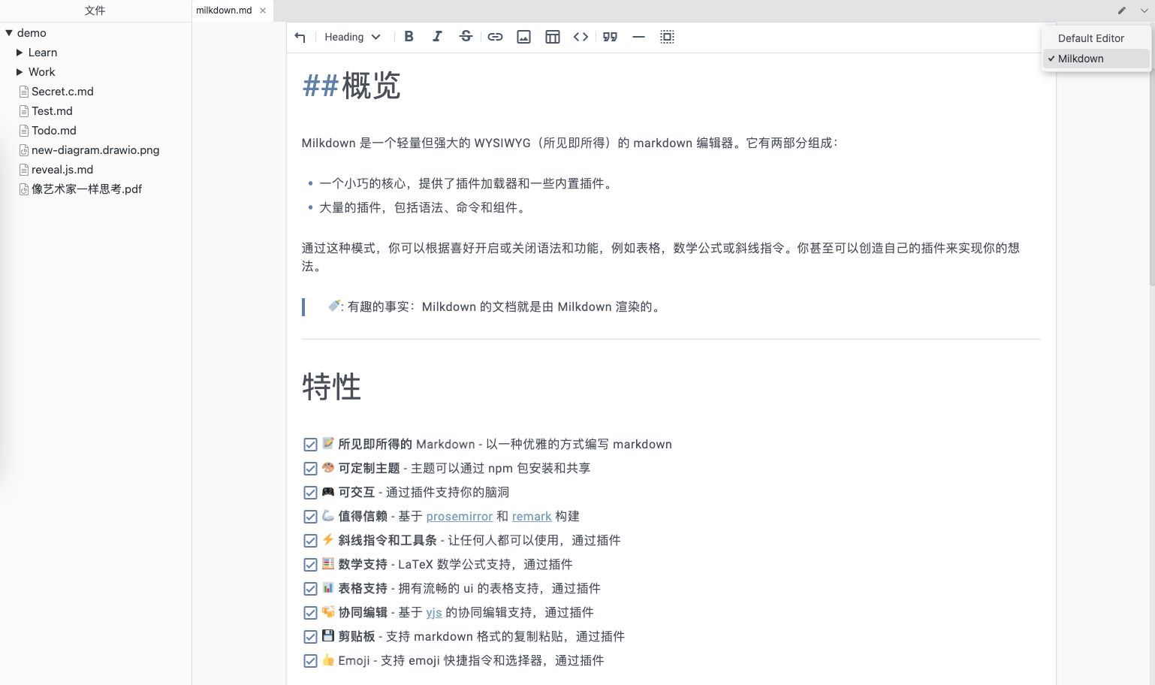Screen dimensions: 1155x685
Task: Click the bullet 大量的插件
Action: 424,208
